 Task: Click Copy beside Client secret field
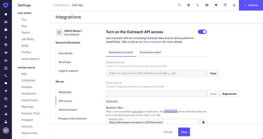coord(213,94)
